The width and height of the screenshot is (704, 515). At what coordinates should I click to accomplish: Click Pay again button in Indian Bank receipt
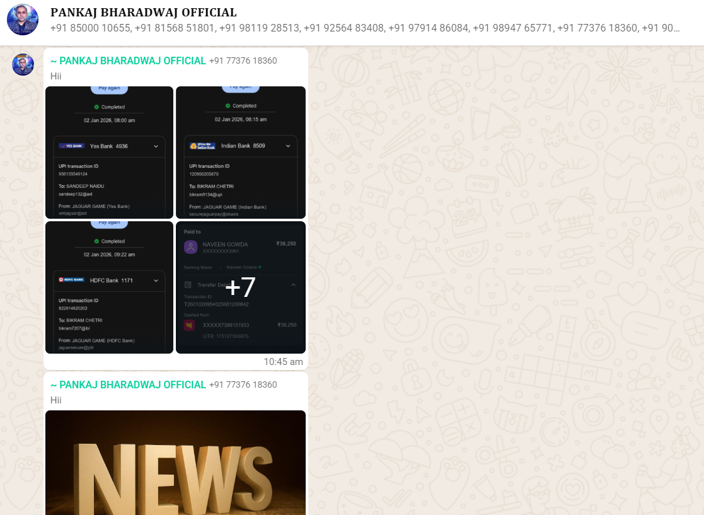241,88
